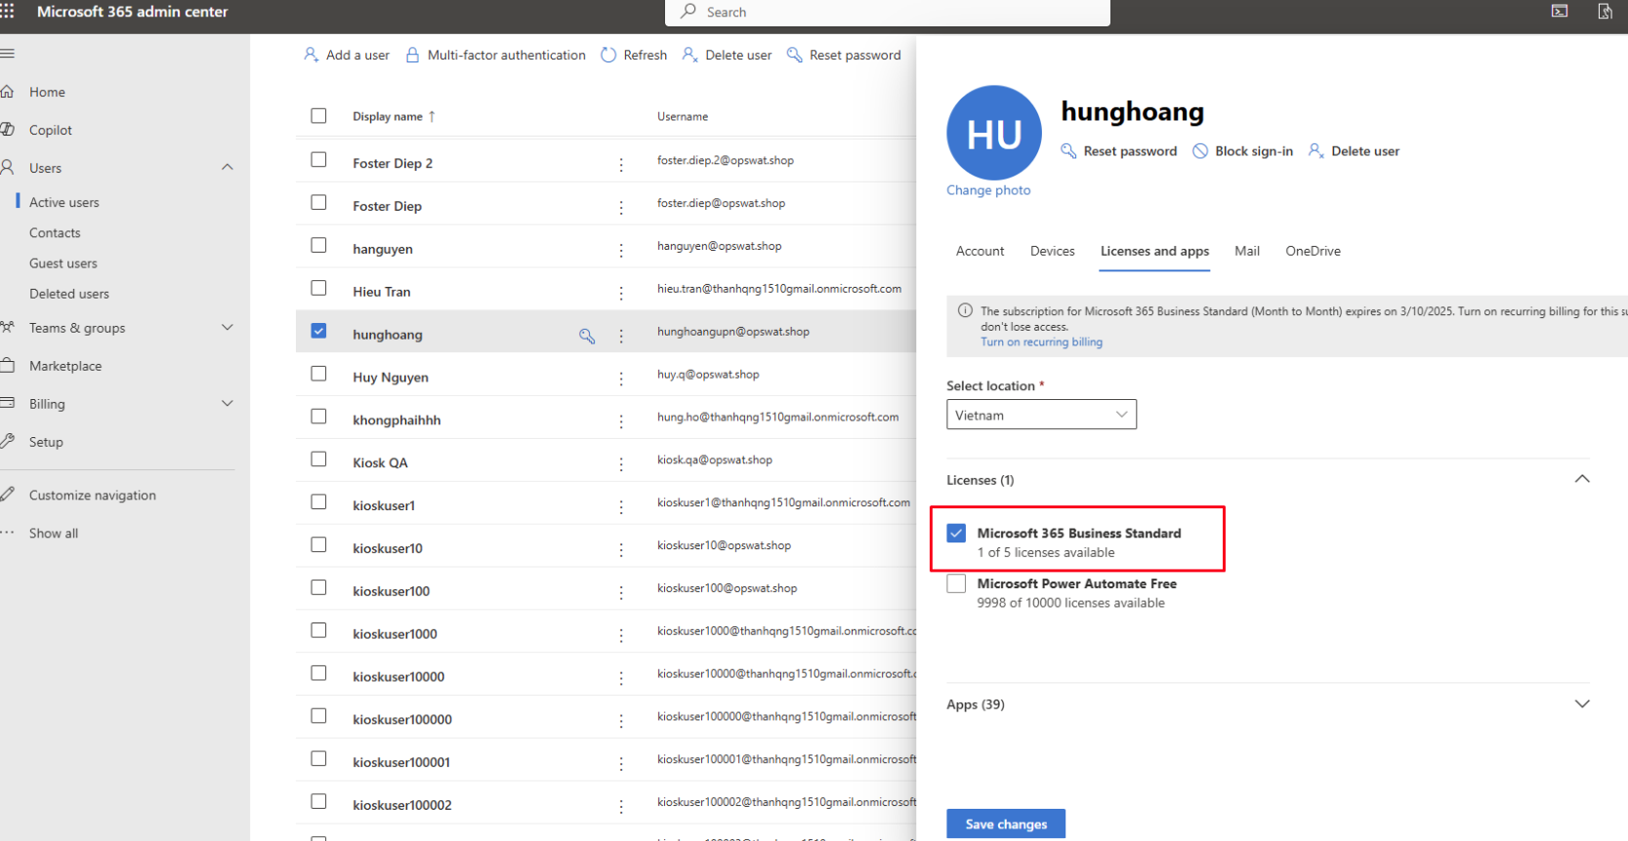This screenshot has height=841, width=1628.
Task: Expand the Billing section chevron
Action: click(x=228, y=403)
